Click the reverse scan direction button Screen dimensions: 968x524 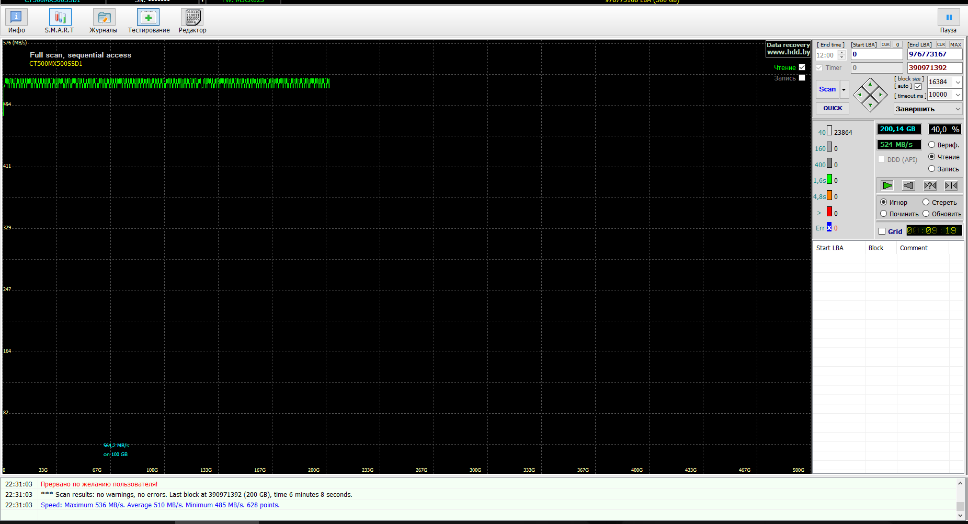(x=909, y=185)
